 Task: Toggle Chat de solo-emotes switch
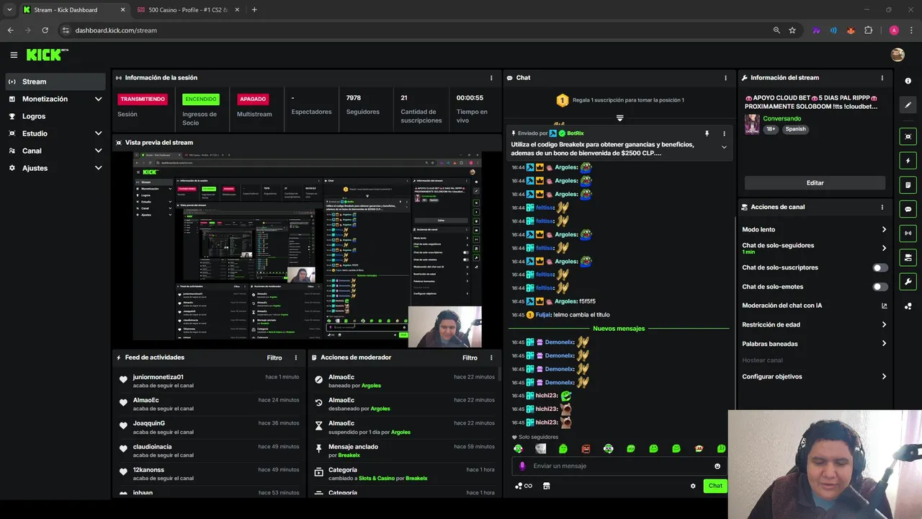click(x=880, y=286)
